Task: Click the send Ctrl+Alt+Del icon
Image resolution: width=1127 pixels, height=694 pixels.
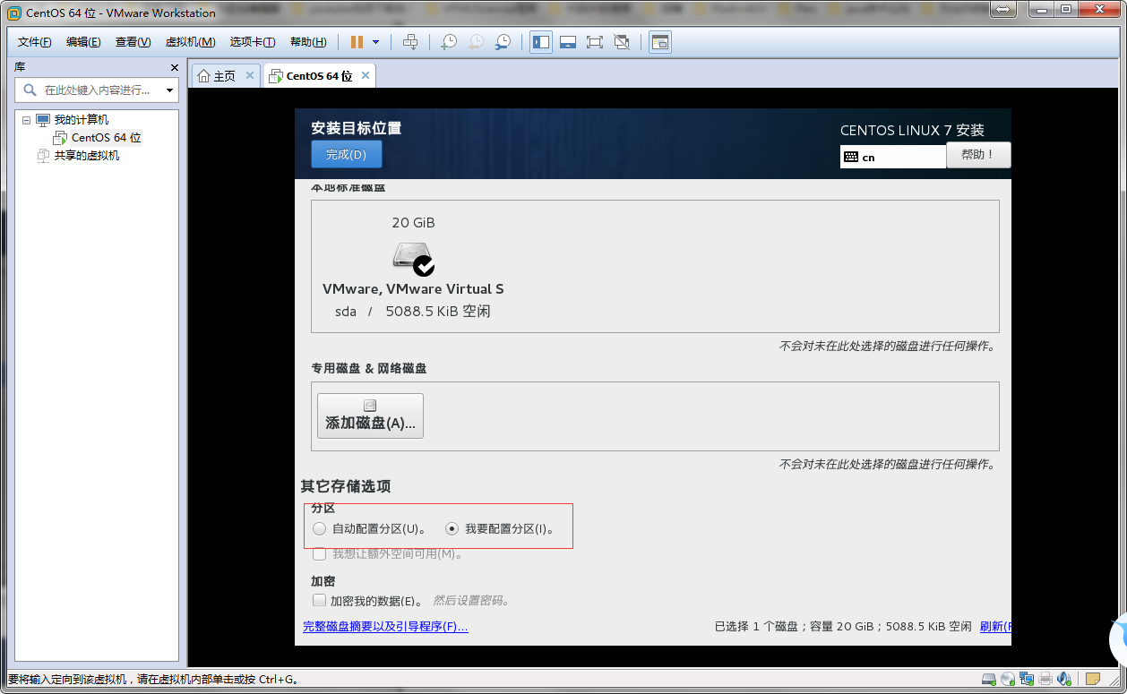Action: 410,42
